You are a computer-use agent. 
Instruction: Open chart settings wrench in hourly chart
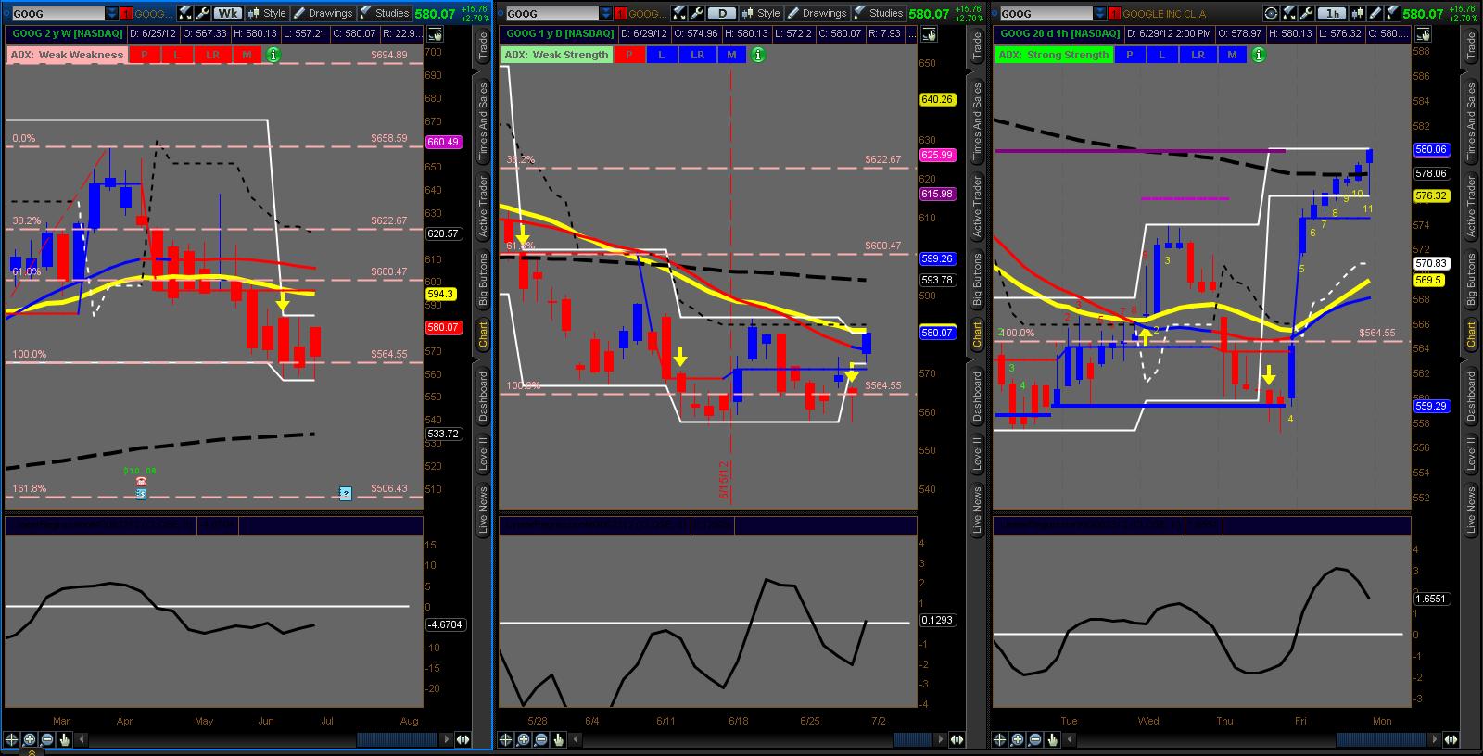point(1306,13)
